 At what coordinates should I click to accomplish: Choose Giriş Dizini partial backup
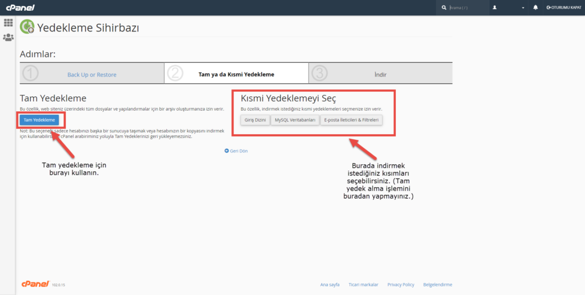coord(255,120)
